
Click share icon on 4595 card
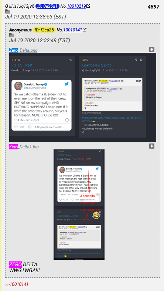[x=136, y=60]
